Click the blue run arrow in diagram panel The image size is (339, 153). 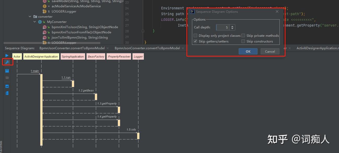pos(7,55)
